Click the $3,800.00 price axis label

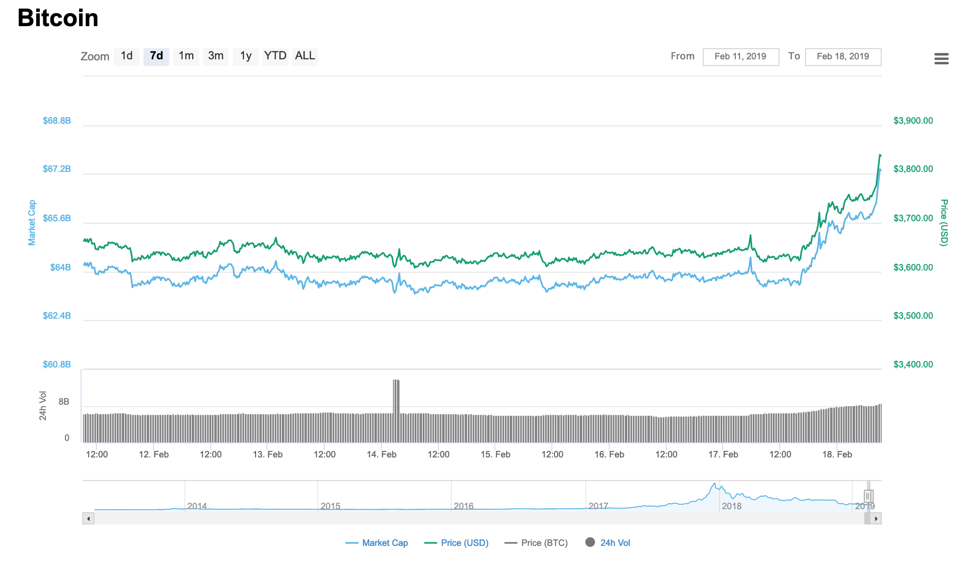[913, 169]
